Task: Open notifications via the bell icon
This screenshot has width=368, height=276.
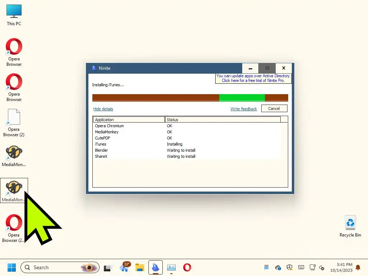Action: pos(358,267)
